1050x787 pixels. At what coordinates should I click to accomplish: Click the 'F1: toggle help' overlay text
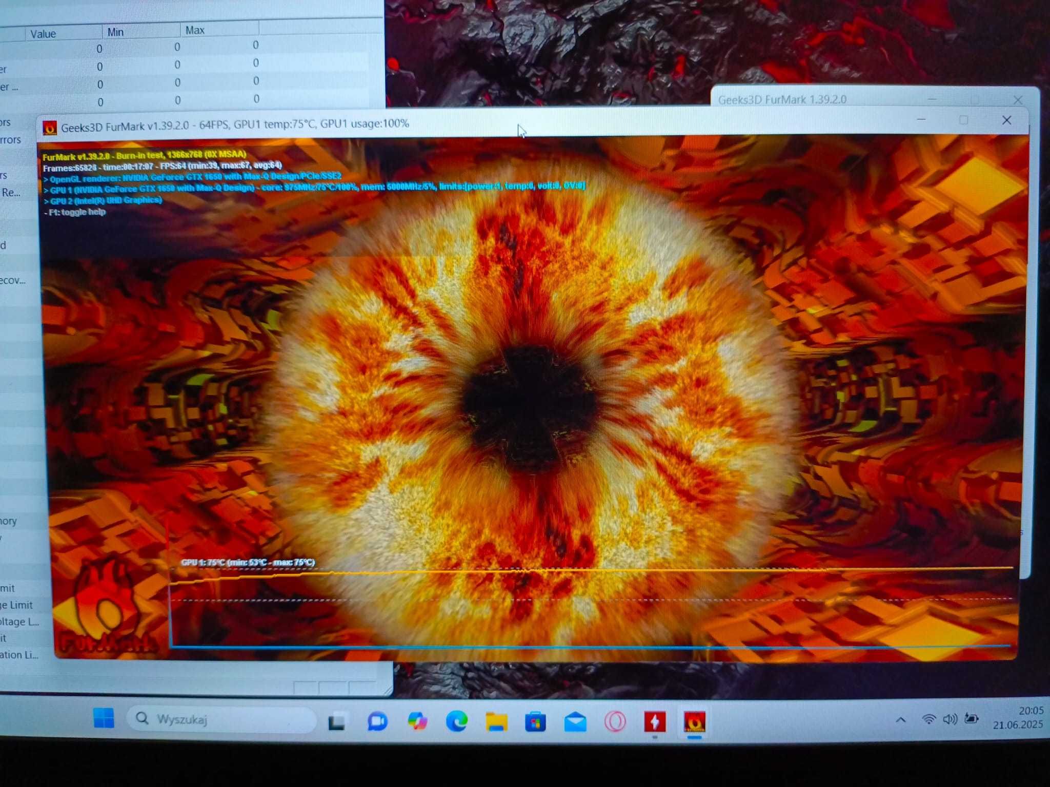(75, 212)
